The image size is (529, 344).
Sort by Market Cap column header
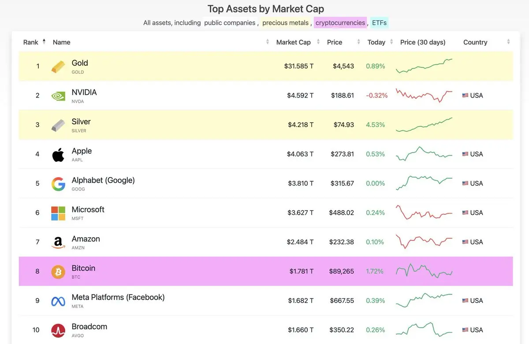click(293, 42)
